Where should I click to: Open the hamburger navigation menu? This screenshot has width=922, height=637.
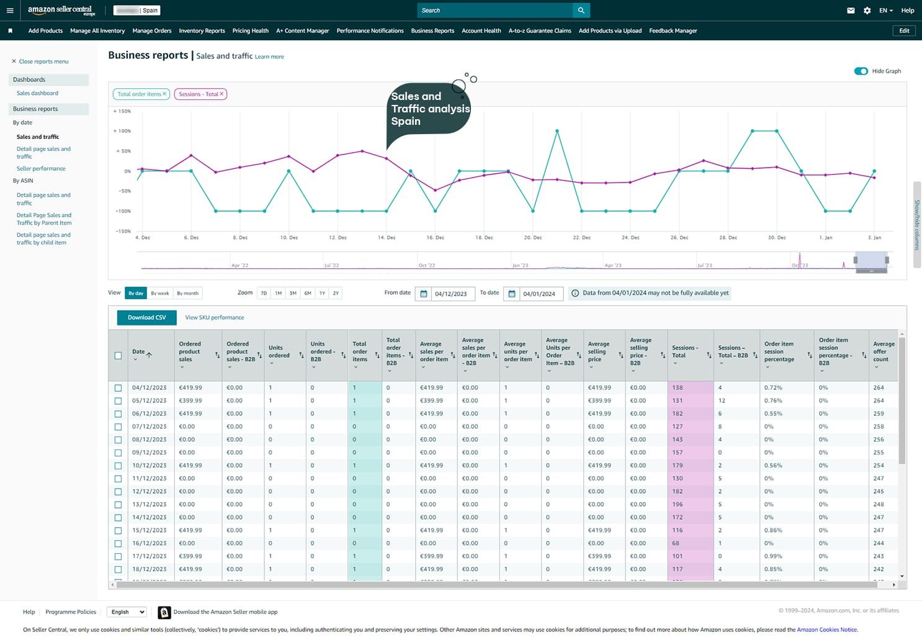click(10, 11)
